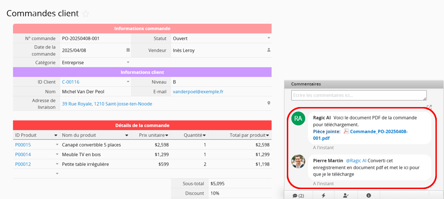
Task: Expand the Statut dropdown showing Ouvert
Action: point(268,38)
